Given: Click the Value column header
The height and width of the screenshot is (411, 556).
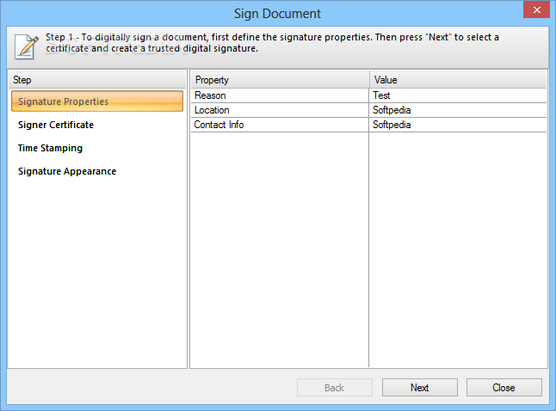Looking at the screenshot, I should (458, 80).
